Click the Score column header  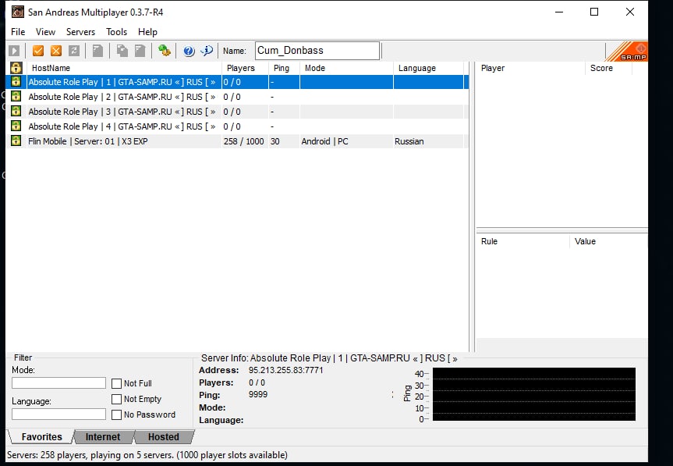pos(608,68)
